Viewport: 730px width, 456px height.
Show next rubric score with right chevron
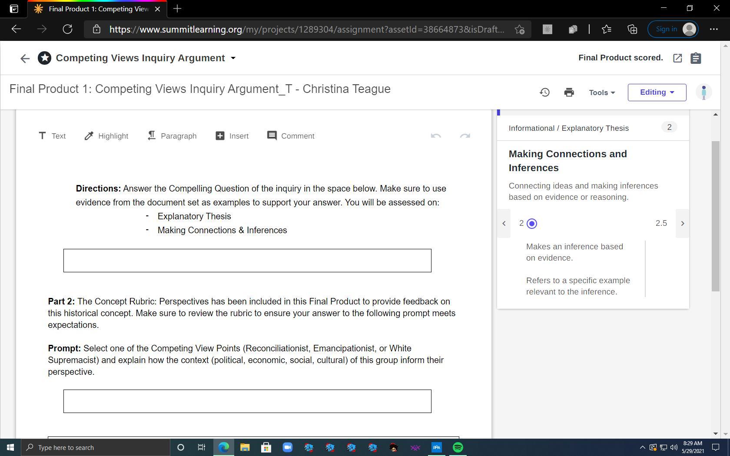point(682,223)
